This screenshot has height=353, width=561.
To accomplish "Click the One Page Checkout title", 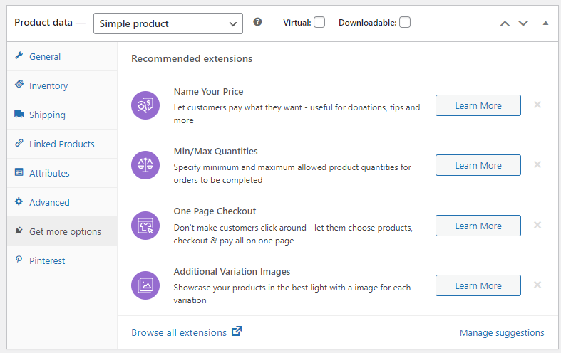I will coord(215,211).
